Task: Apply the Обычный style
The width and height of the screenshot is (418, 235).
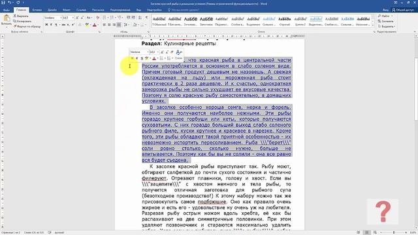Action: pyautogui.click(x=159, y=22)
